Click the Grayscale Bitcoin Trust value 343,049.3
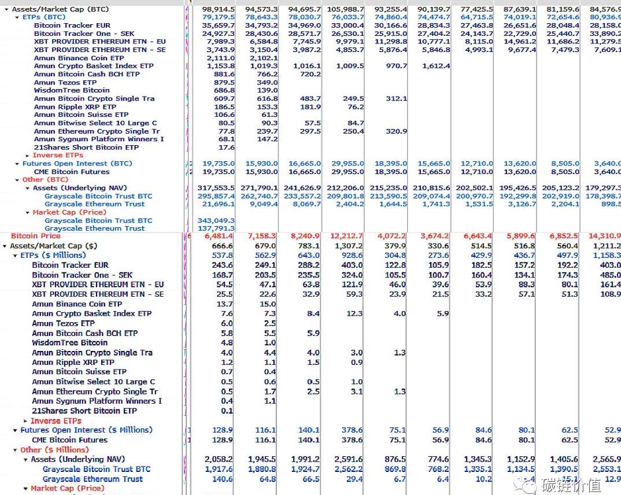The width and height of the screenshot is (621, 495). click(216, 220)
